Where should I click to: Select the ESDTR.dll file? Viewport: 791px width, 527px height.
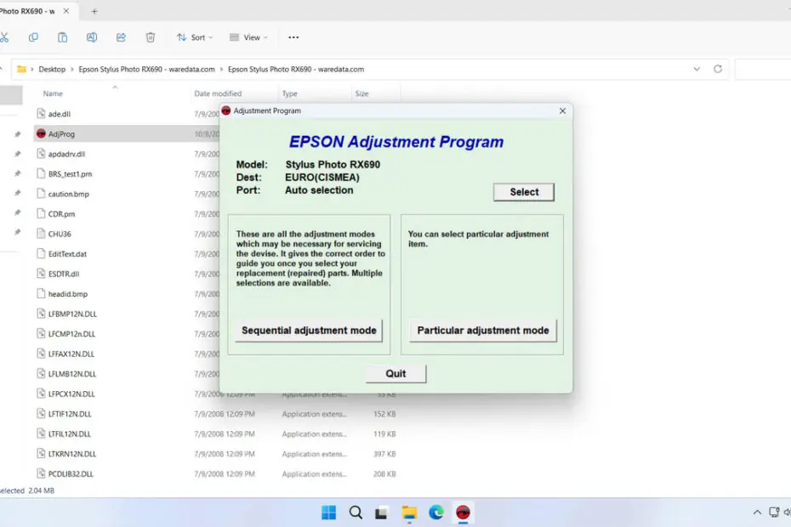coord(64,274)
